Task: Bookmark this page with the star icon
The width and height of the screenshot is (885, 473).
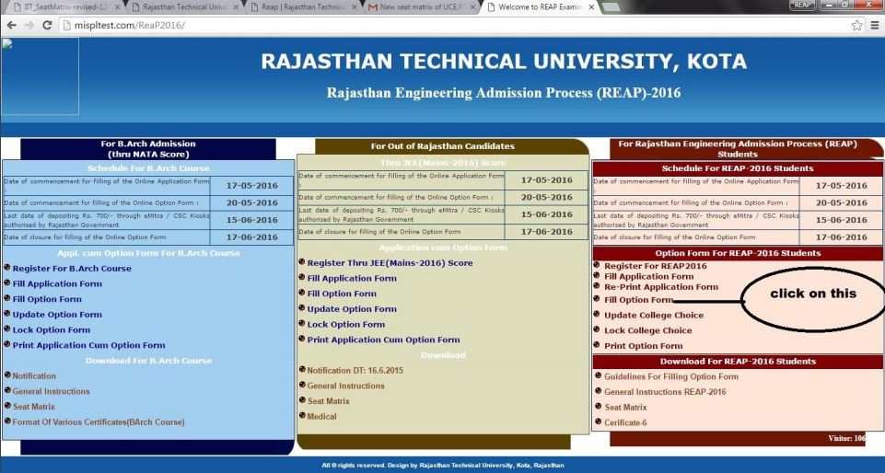Action: (x=856, y=25)
